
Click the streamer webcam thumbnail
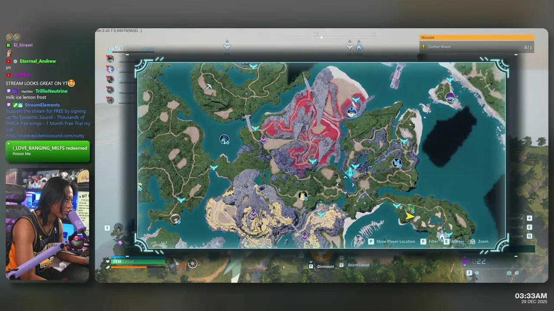coord(48,225)
